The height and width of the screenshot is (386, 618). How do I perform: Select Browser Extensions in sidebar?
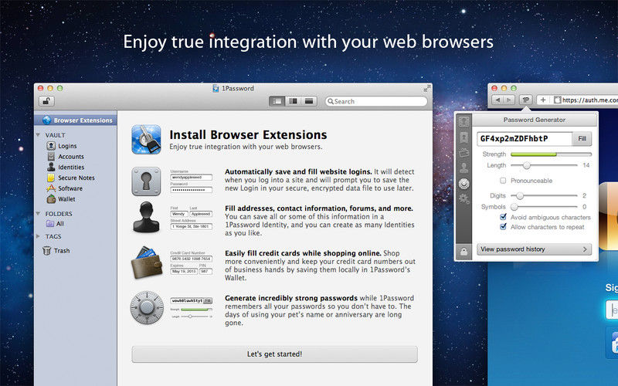click(75, 120)
